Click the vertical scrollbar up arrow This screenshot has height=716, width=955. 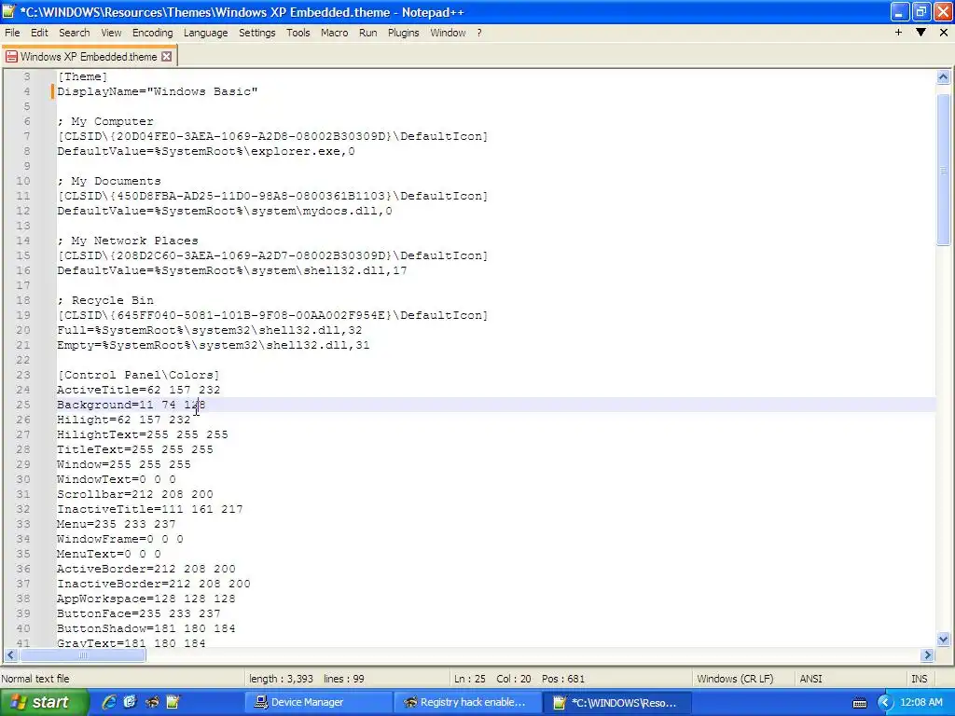tap(944, 76)
